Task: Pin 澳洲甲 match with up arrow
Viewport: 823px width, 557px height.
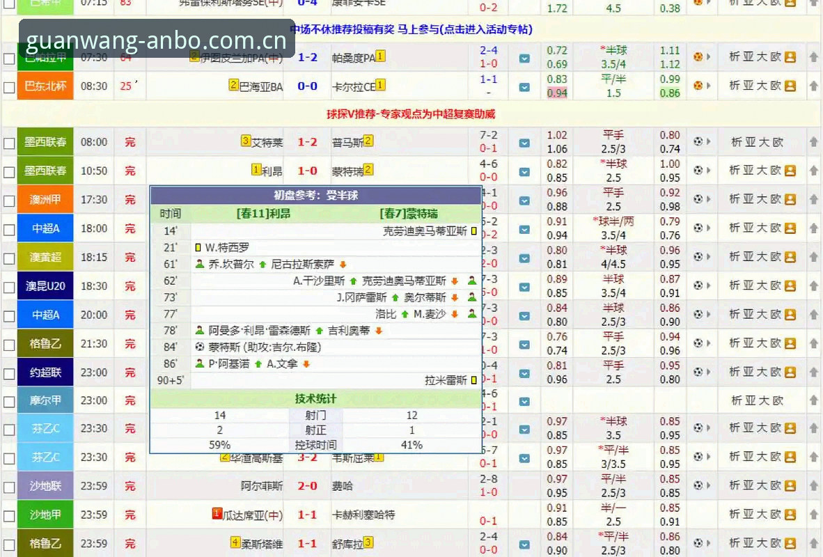Action: (813, 200)
